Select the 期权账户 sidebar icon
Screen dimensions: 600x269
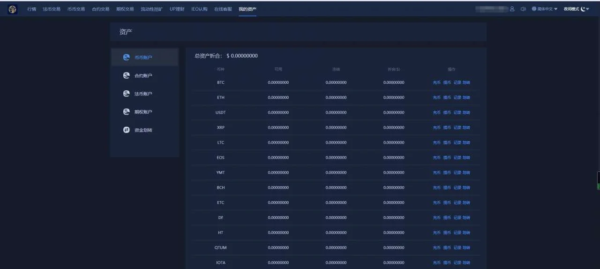[126, 112]
